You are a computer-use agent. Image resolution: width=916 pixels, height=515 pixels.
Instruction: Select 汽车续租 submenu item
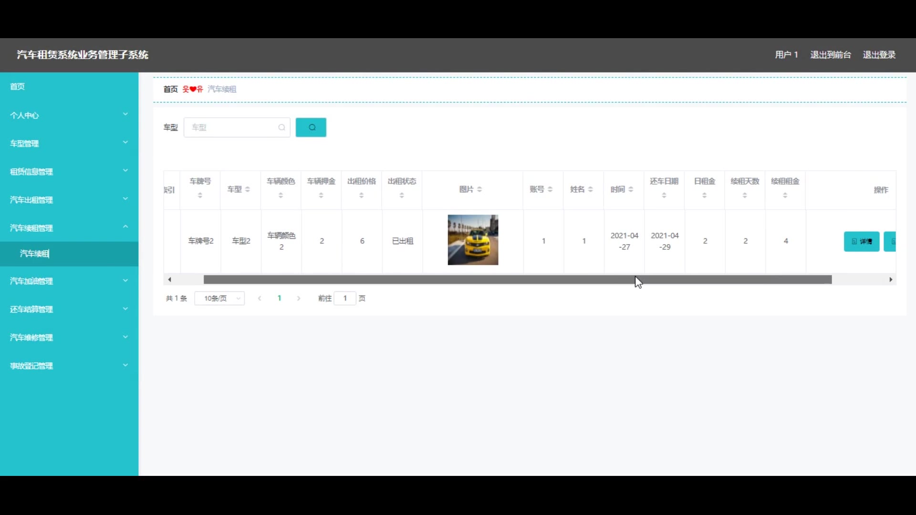coord(34,254)
